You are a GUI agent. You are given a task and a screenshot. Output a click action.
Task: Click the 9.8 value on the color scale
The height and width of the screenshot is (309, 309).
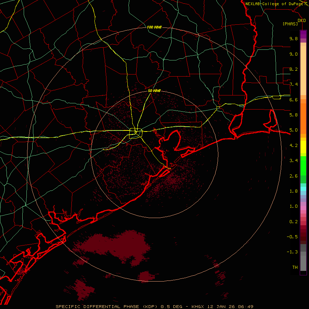(x=294, y=38)
